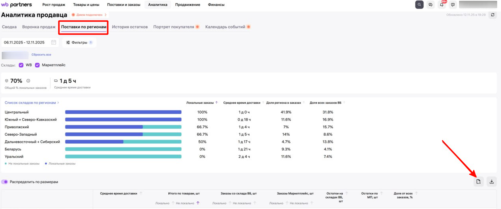Click Не локальные заказы legend item
Image resolution: width=501 pixels, height=209 pixels.
pos(22,164)
